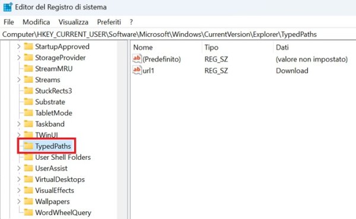Click the VirtualDesktops folder icon
This screenshot has width=356, height=219.
(x=28, y=179)
